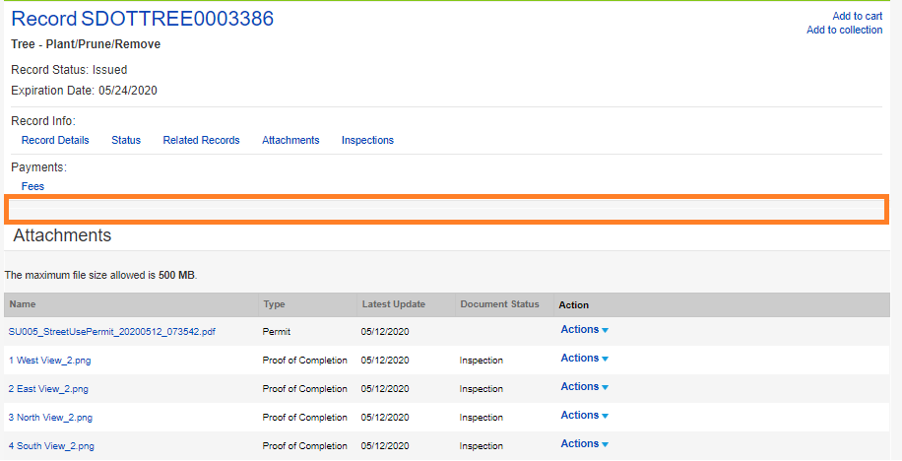Click the Name column header
The height and width of the screenshot is (461, 902).
23,304
